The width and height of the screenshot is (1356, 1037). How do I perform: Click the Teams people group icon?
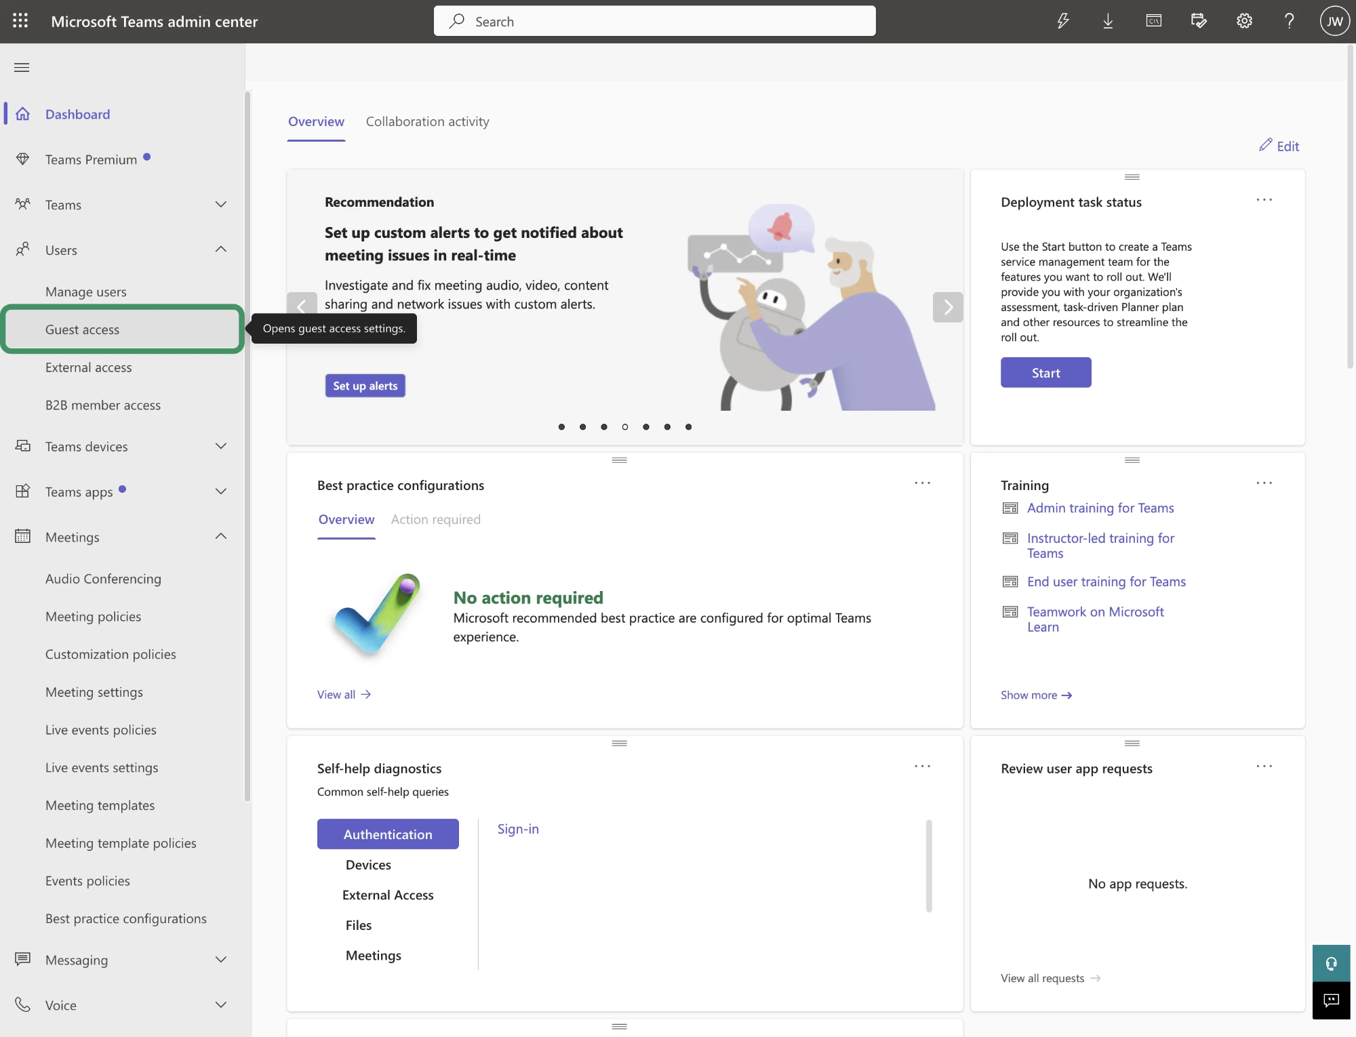point(23,204)
